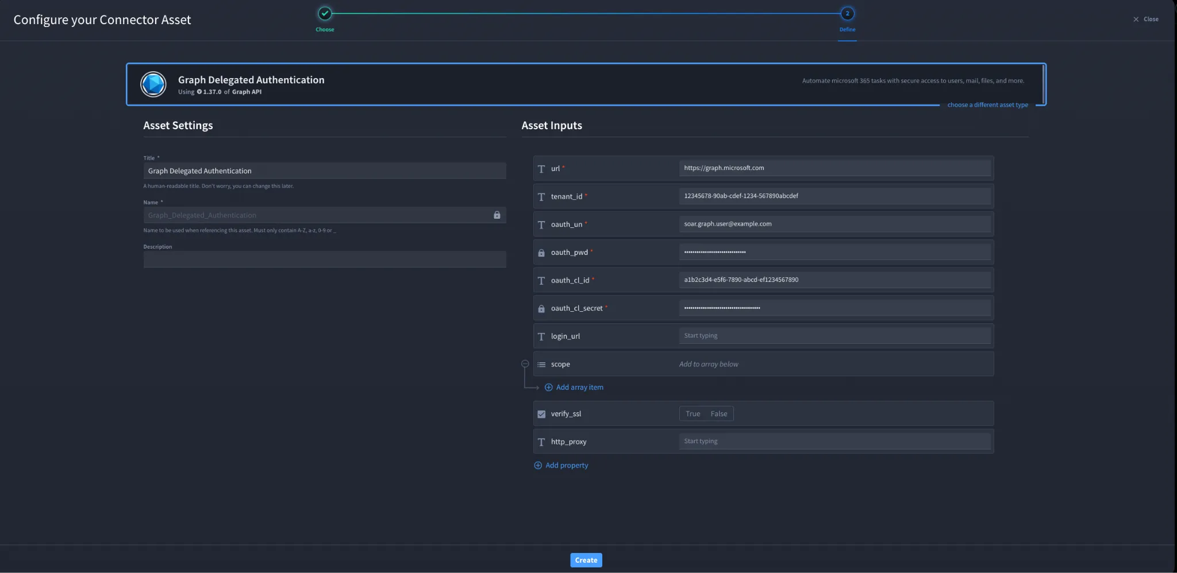
Task: Click the text type icon beside login_url
Action: pos(541,336)
